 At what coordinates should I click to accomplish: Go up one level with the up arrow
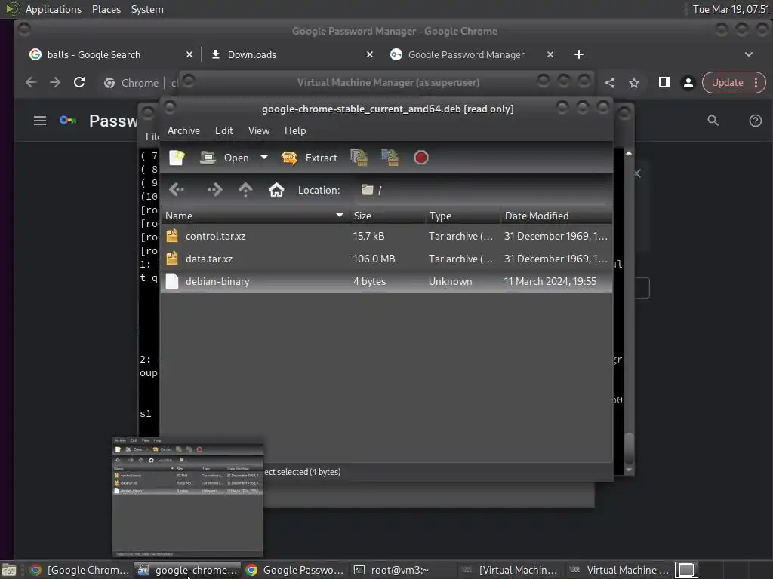(x=245, y=189)
